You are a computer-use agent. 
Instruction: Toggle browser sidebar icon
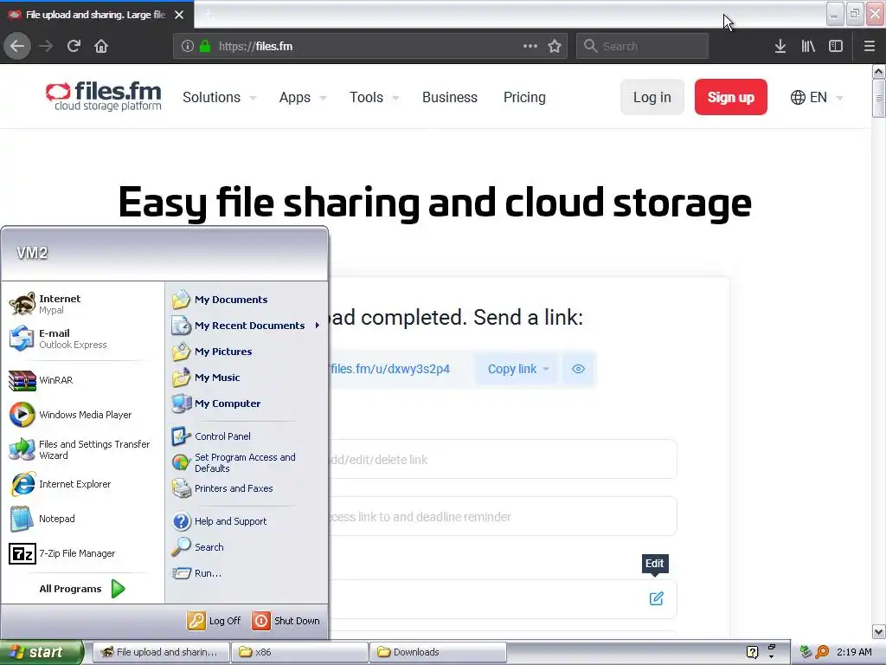click(x=836, y=47)
